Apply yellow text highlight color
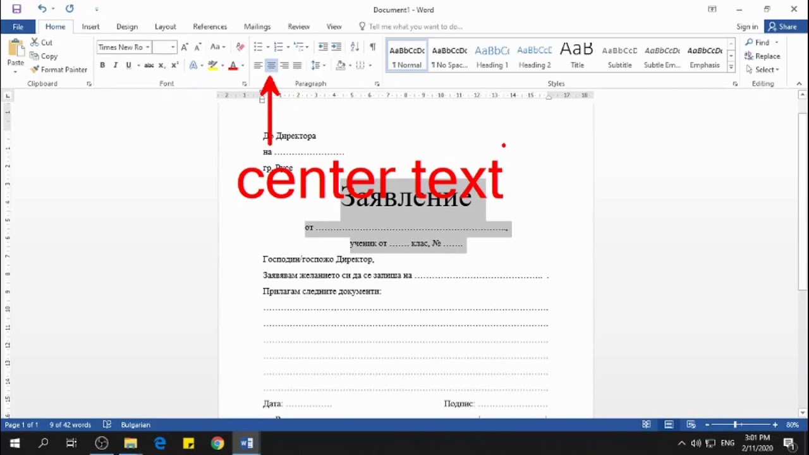The image size is (809, 455). pos(213,65)
